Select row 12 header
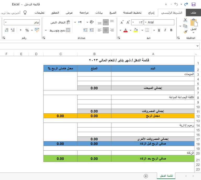Screen dimensions: 201x180 tap(198, 116)
